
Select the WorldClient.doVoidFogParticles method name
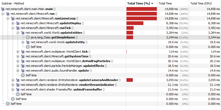coord(69,61)
